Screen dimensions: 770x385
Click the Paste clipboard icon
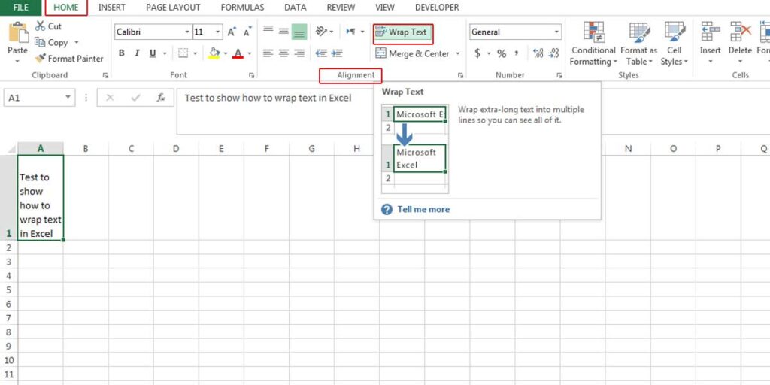point(18,32)
